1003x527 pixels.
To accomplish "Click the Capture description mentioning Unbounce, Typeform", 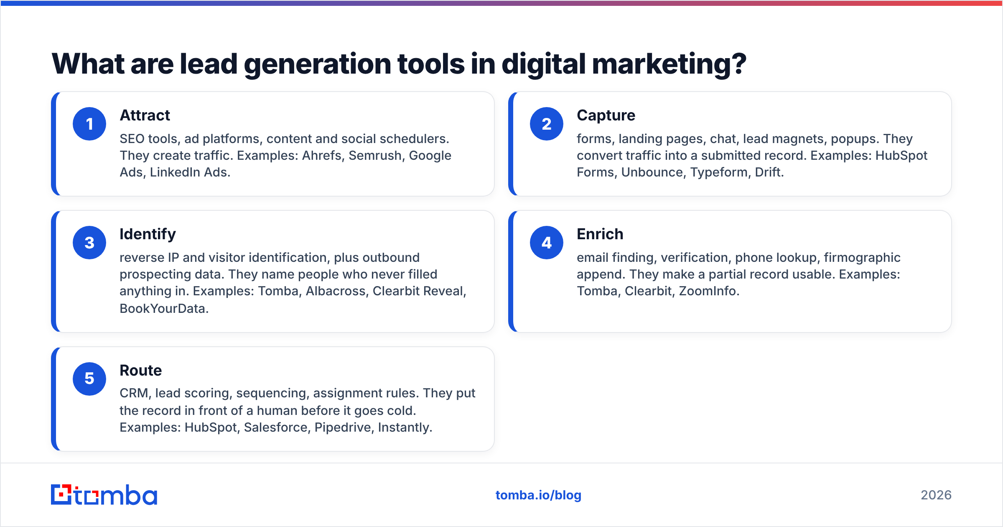I will (752, 156).
